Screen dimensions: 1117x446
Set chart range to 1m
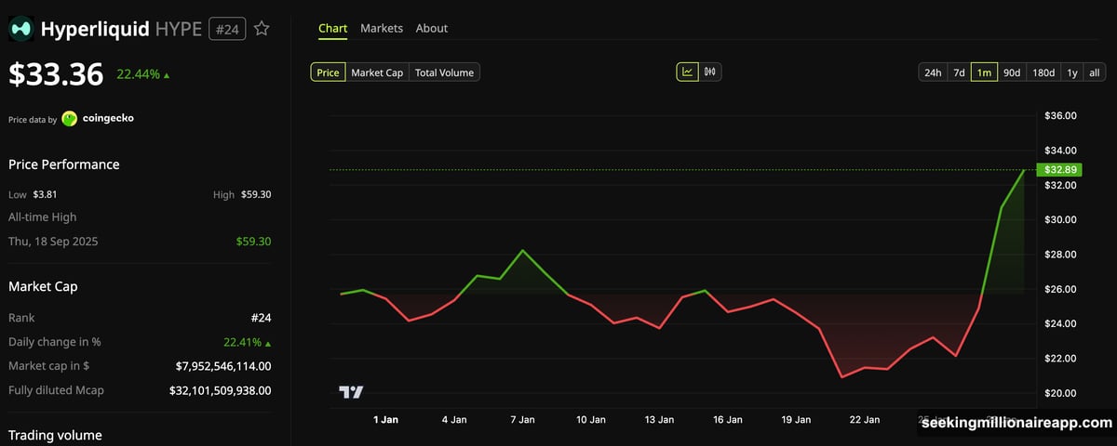(x=984, y=72)
